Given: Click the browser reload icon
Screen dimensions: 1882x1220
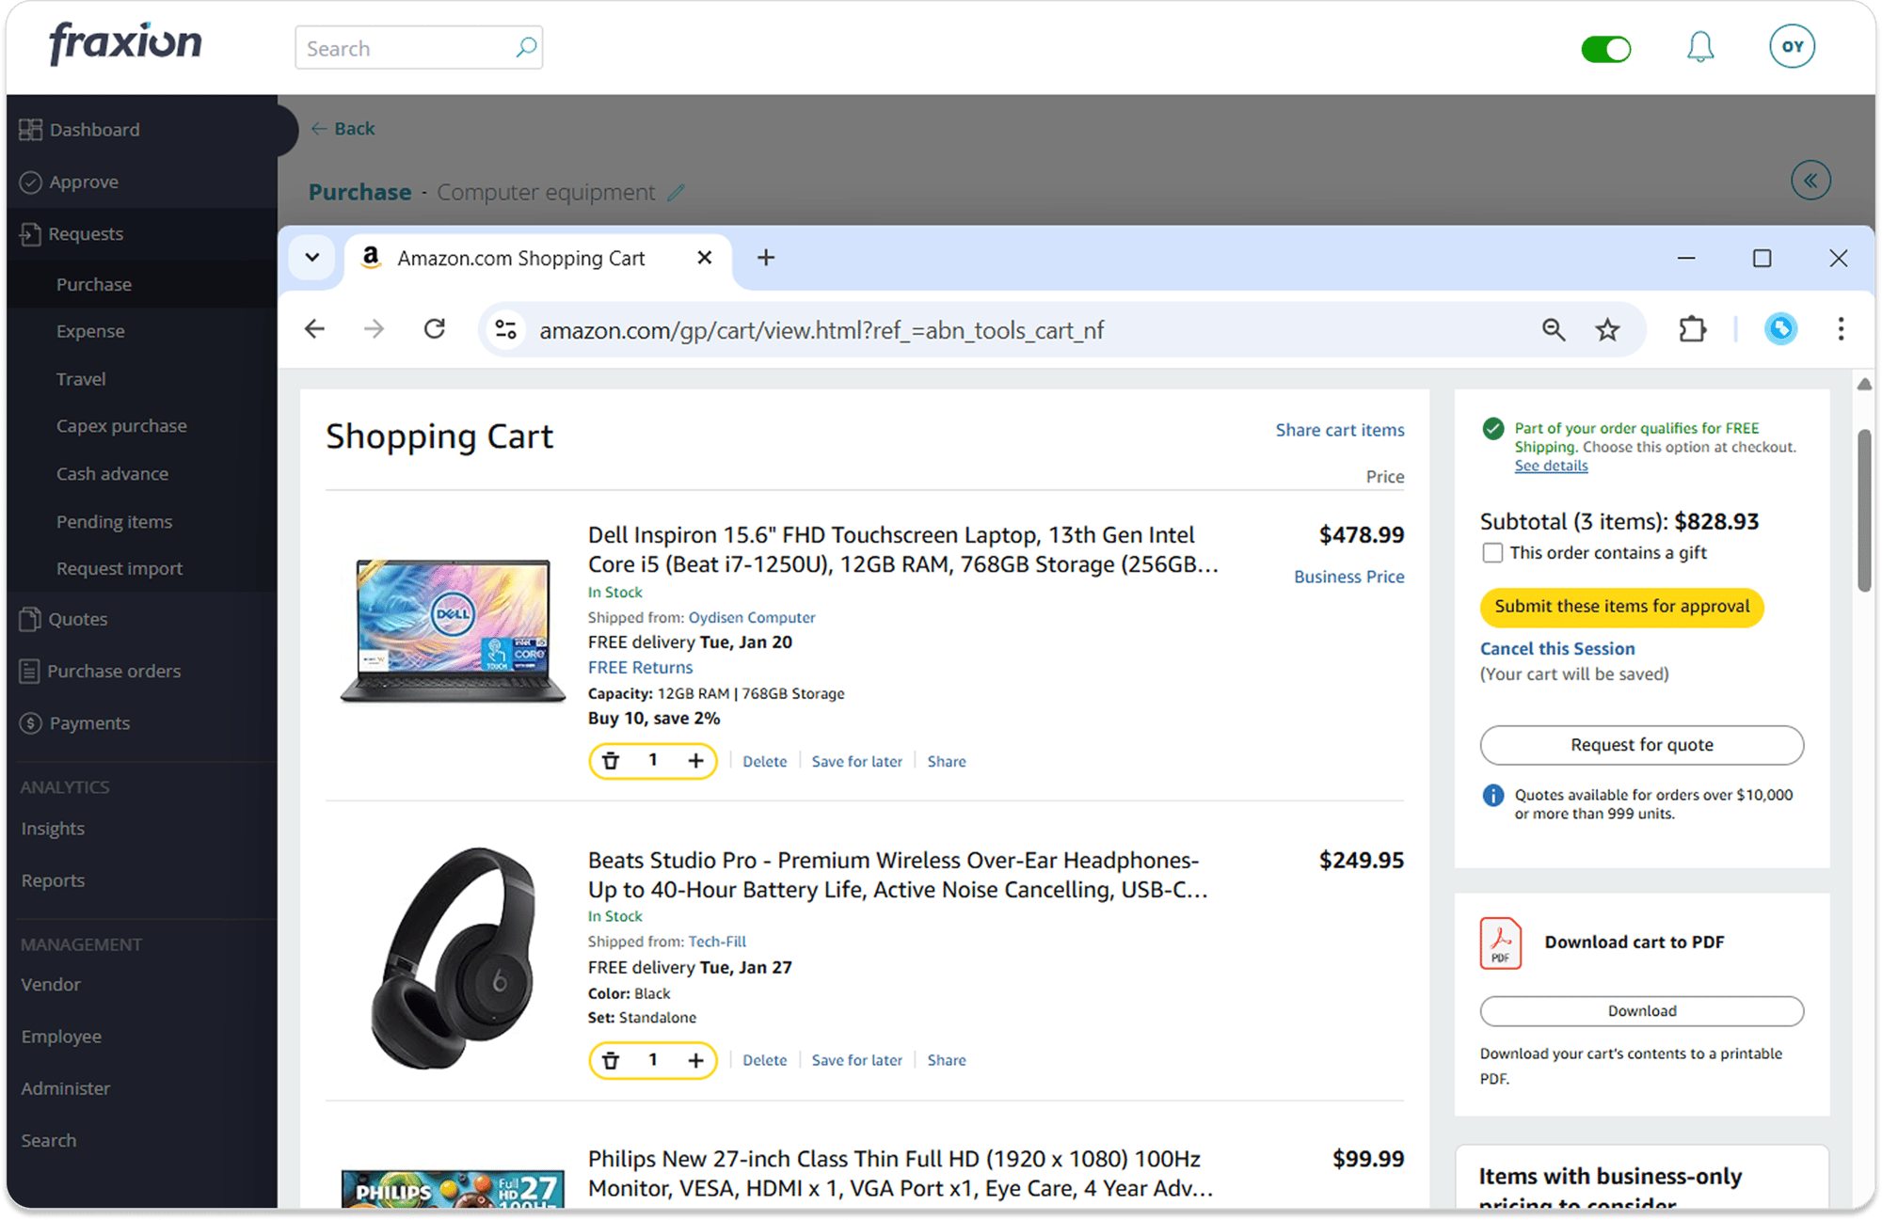Looking at the screenshot, I should pos(434,329).
